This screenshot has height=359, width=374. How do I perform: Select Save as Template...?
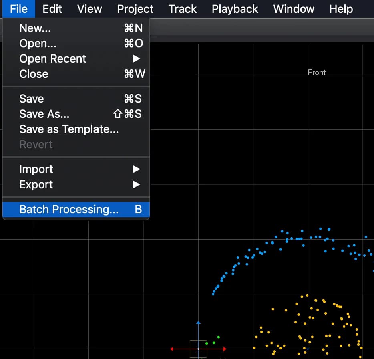click(x=69, y=129)
